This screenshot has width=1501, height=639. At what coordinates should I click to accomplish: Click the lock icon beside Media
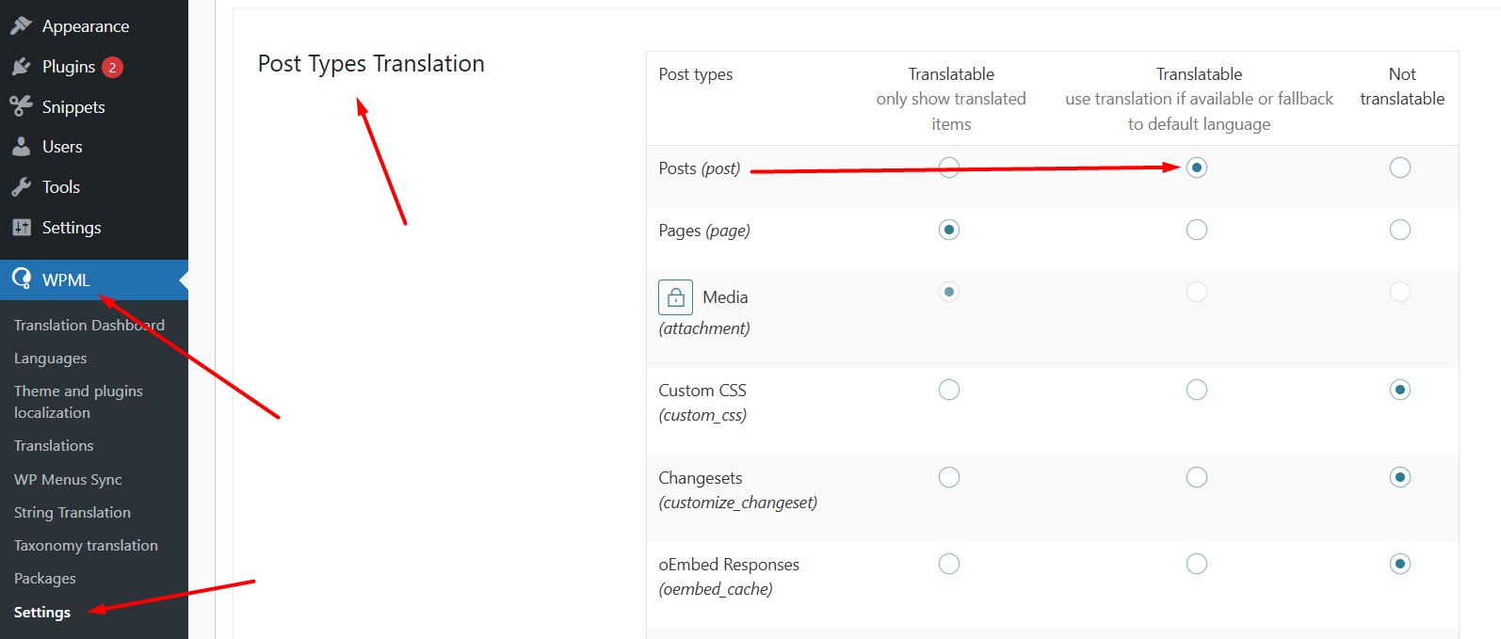coord(675,297)
